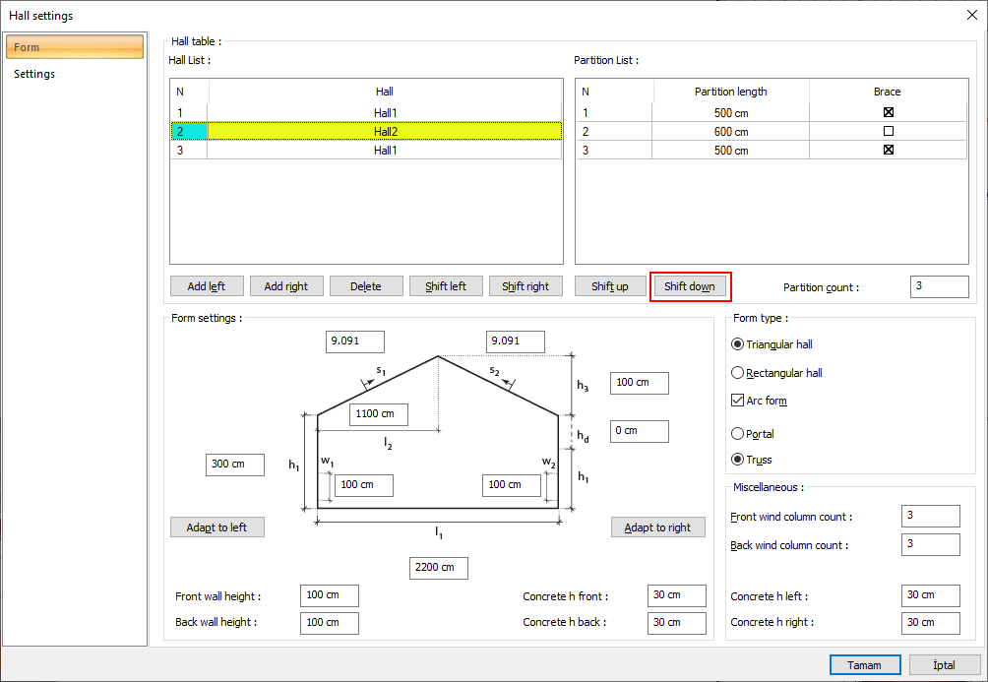Confirm with the Tamam button
Viewport: 988px width, 682px height.
click(865, 665)
